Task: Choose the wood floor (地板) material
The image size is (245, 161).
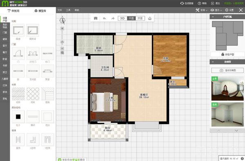Action: (x=18, y=94)
